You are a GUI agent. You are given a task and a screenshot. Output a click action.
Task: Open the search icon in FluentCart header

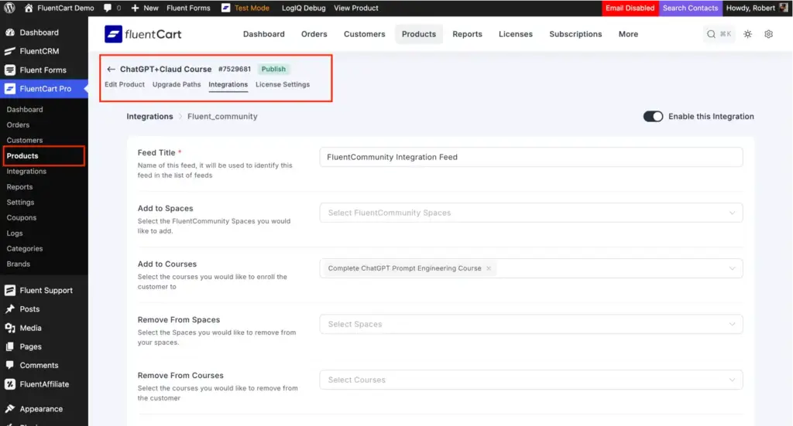pos(711,34)
